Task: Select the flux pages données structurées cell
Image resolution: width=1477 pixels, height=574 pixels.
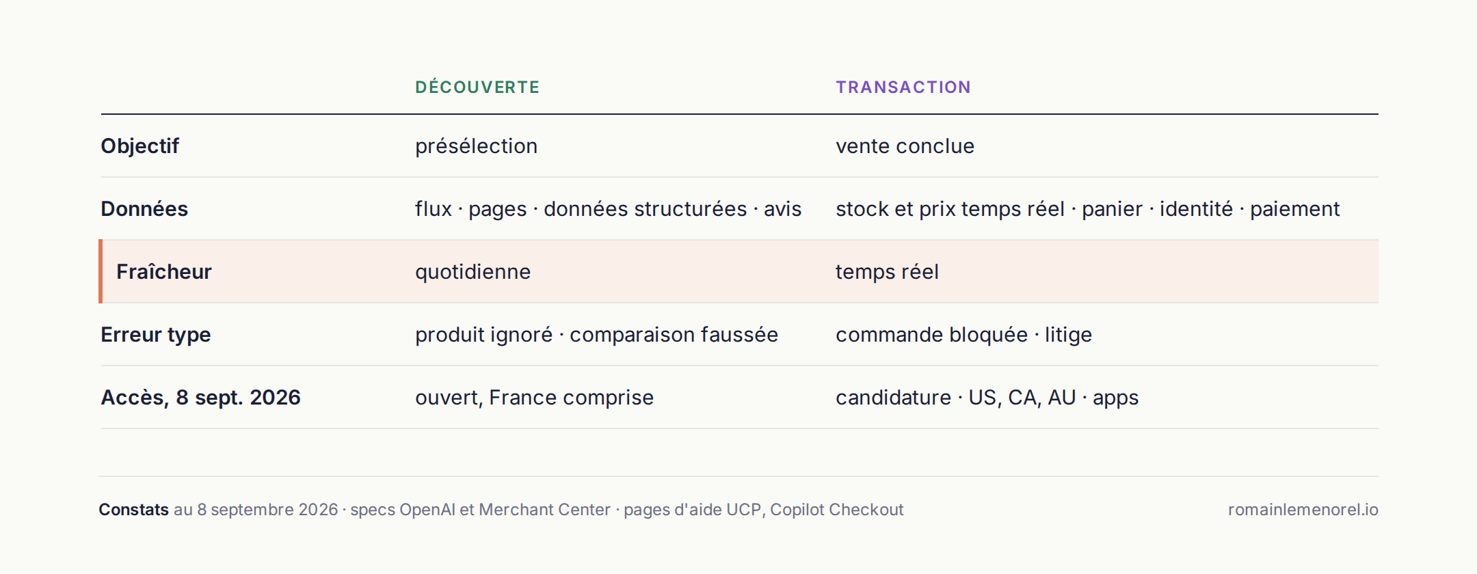Action: [x=608, y=209]
